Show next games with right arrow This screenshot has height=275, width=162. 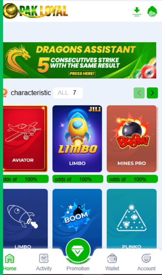point(152,93)
